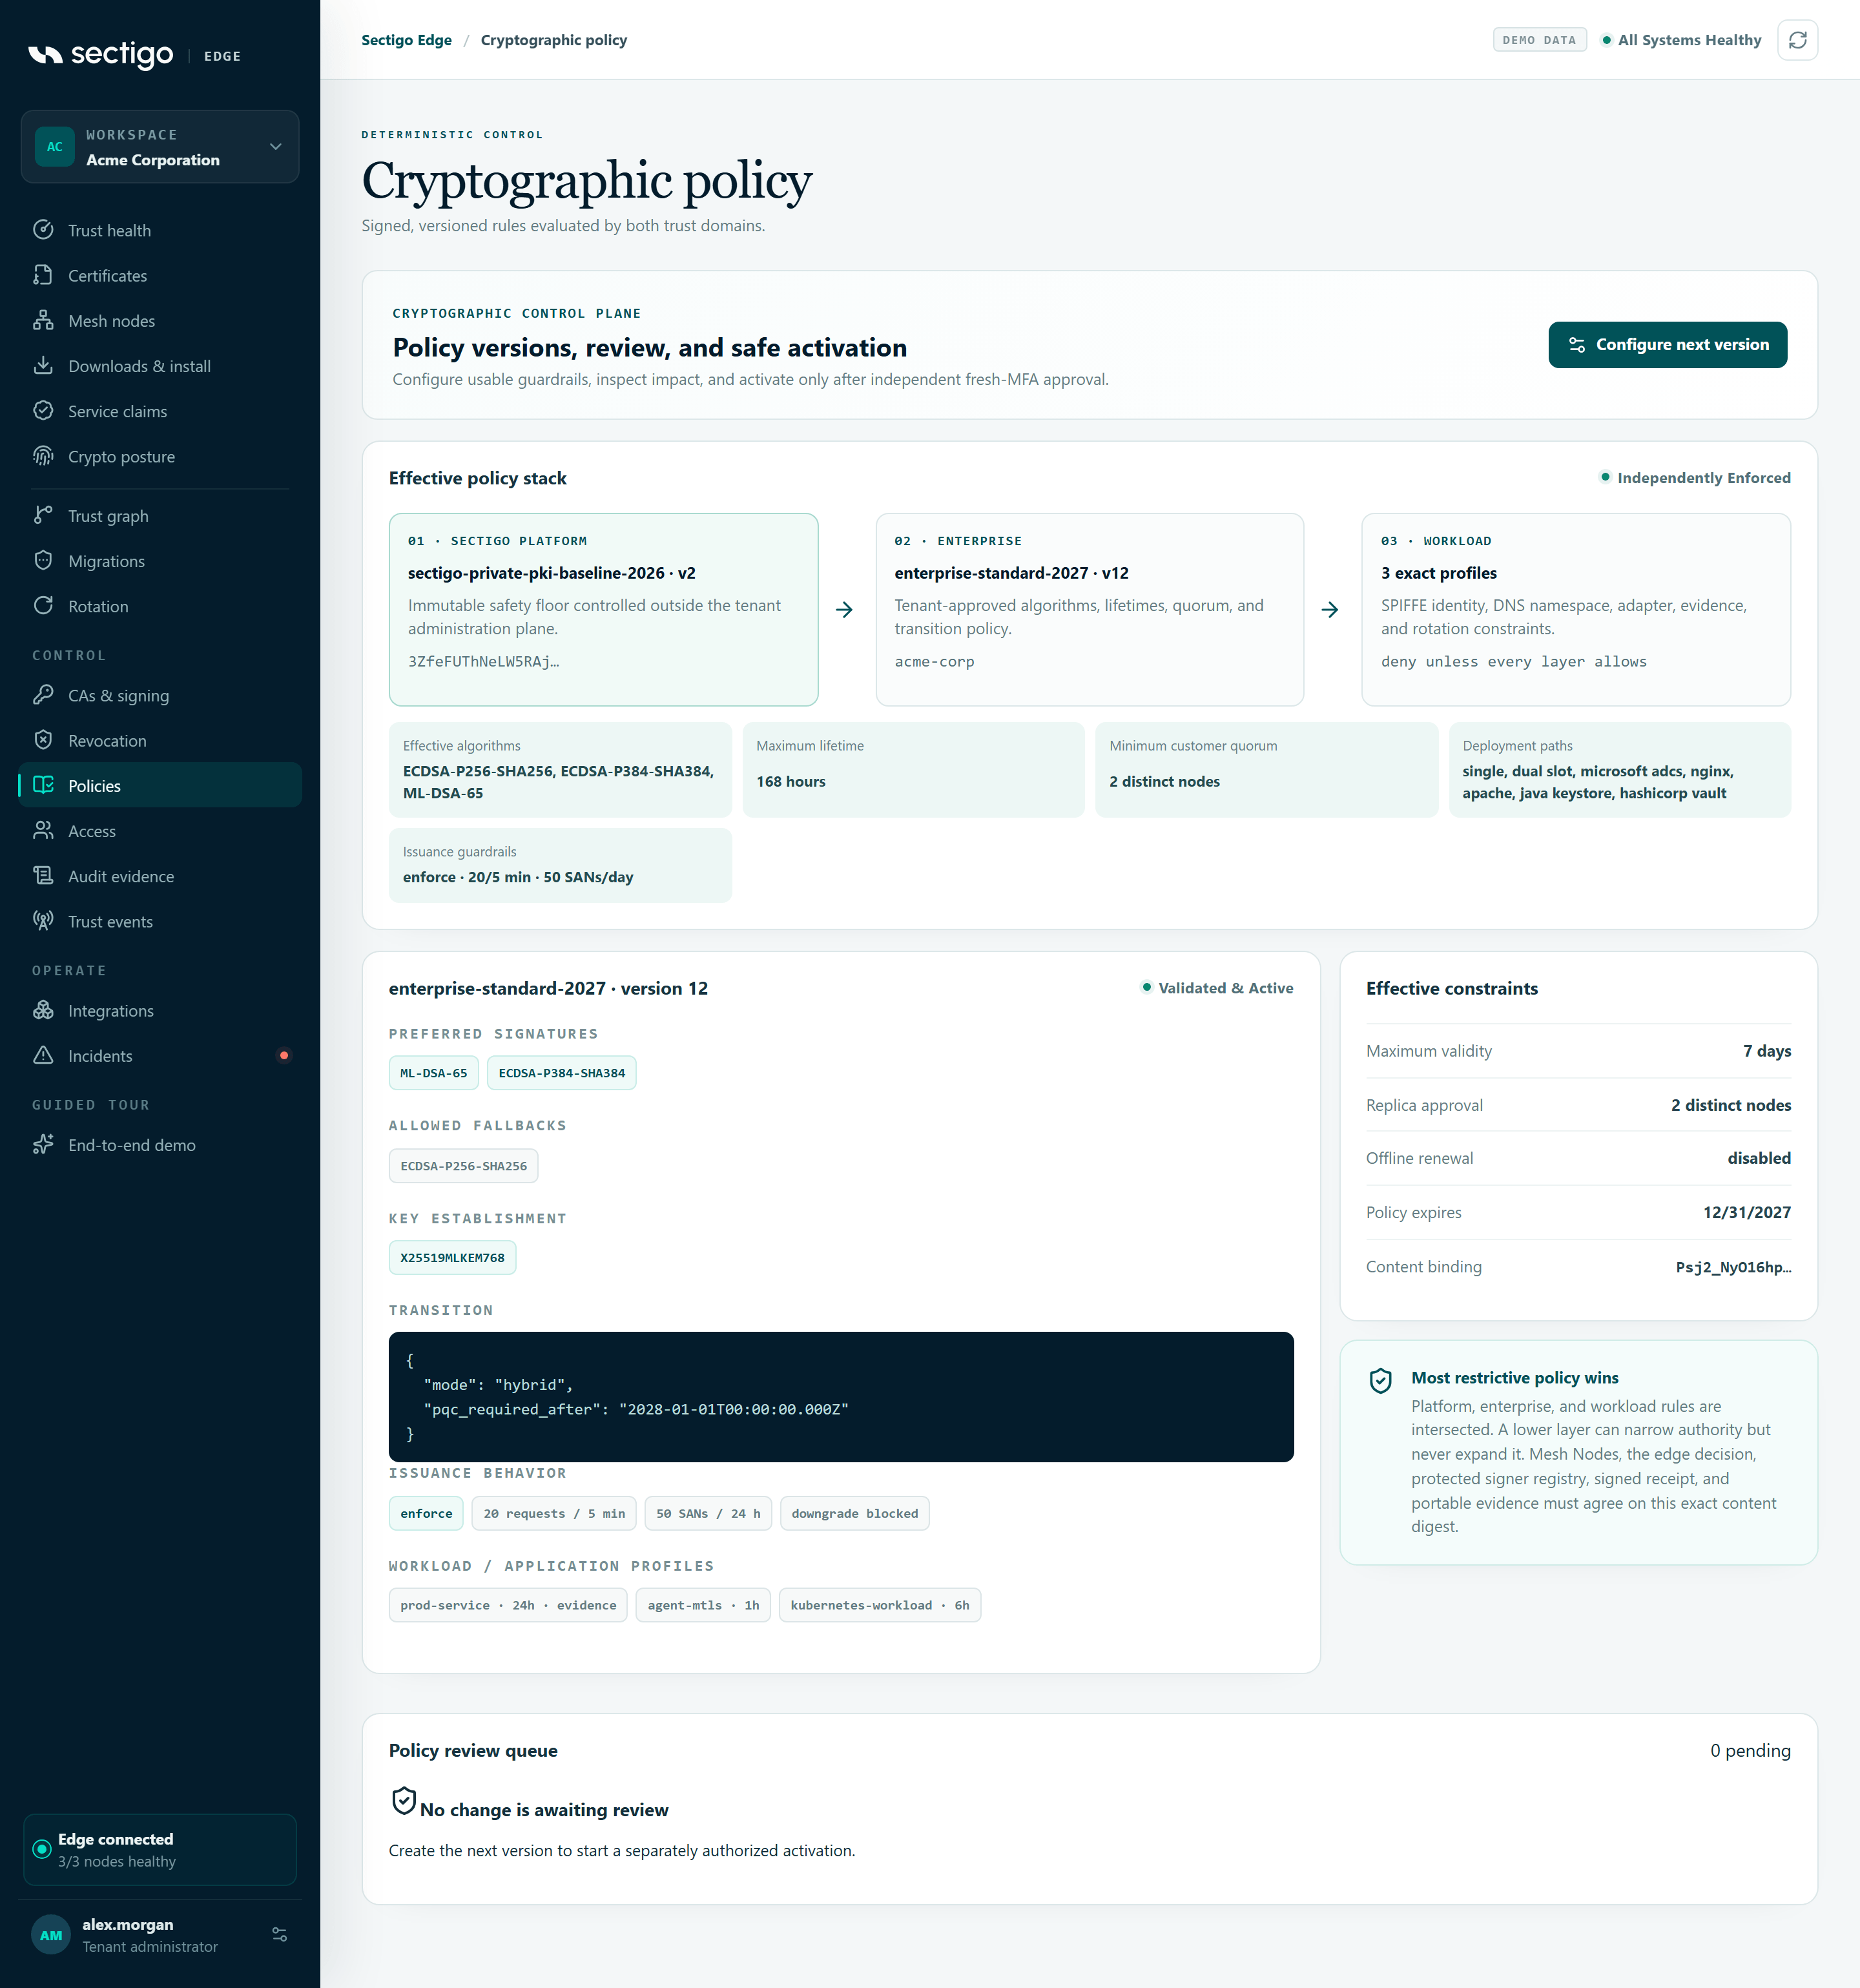
Task: Select the CAs & signing key icon
Action: click(43, 695)
